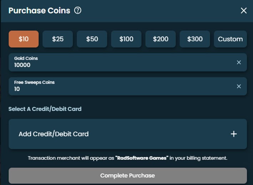Pick the $50 coin package
This screenshot has height=185, width=253.
[92, 39]
